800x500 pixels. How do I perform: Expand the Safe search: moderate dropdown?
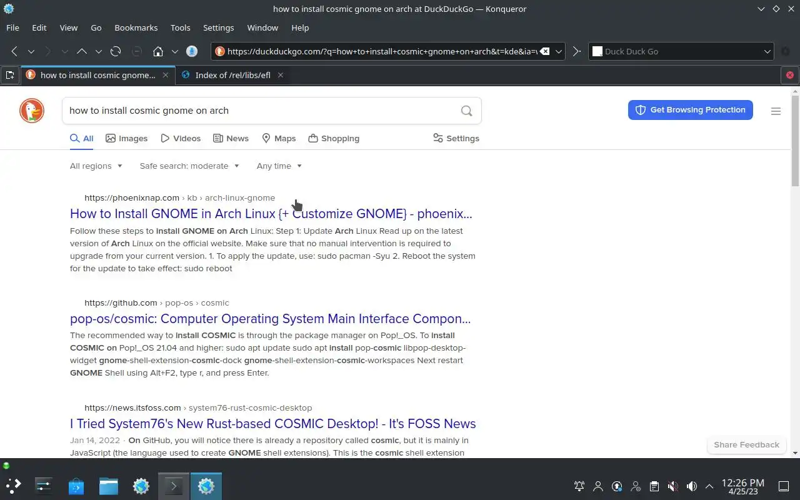(x=189, y=166)
